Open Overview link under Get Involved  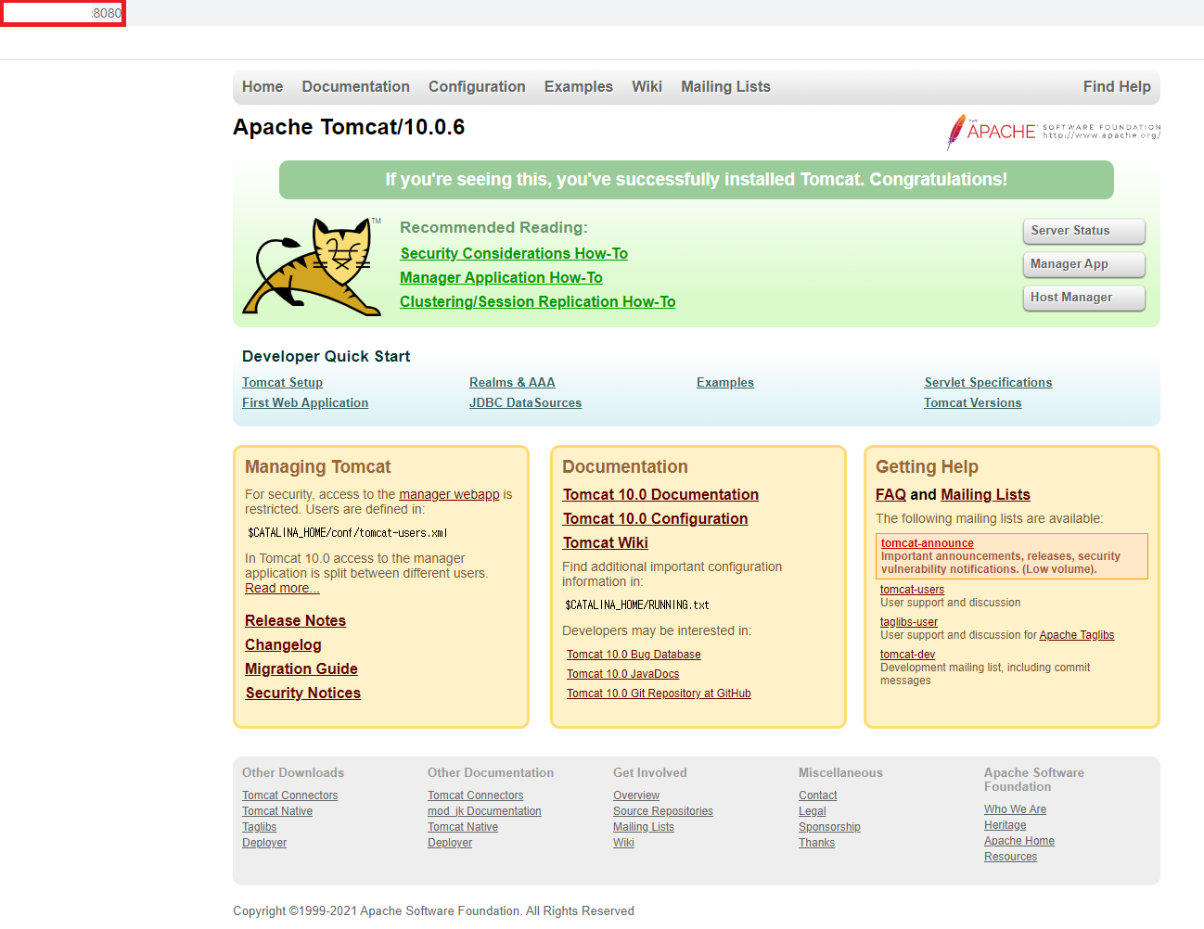(635, 795)
